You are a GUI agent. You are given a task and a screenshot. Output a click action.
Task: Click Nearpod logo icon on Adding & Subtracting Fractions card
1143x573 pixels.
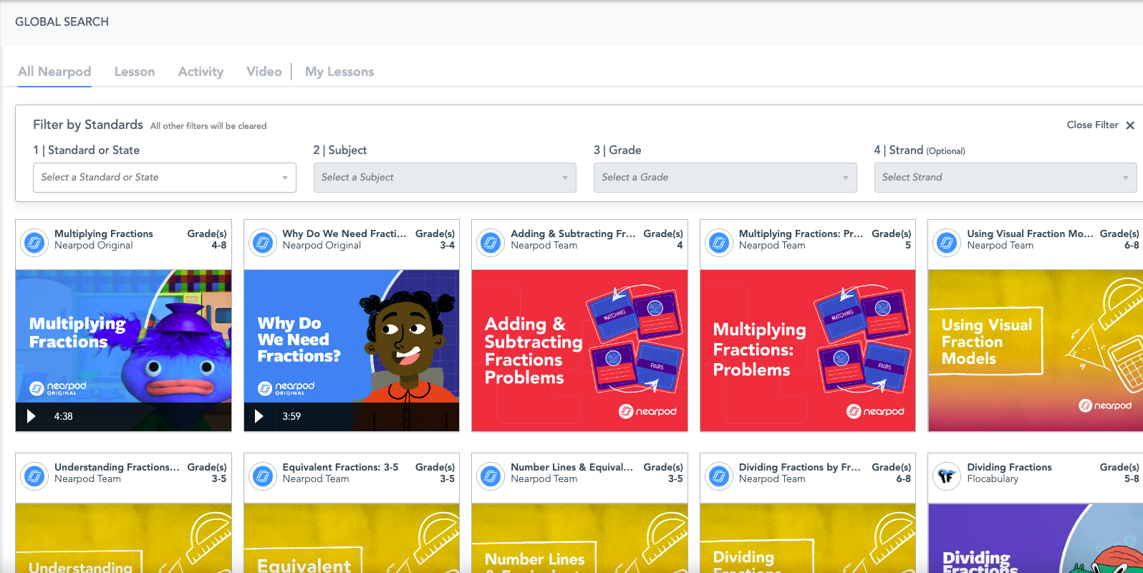click(x=491, y=244)
